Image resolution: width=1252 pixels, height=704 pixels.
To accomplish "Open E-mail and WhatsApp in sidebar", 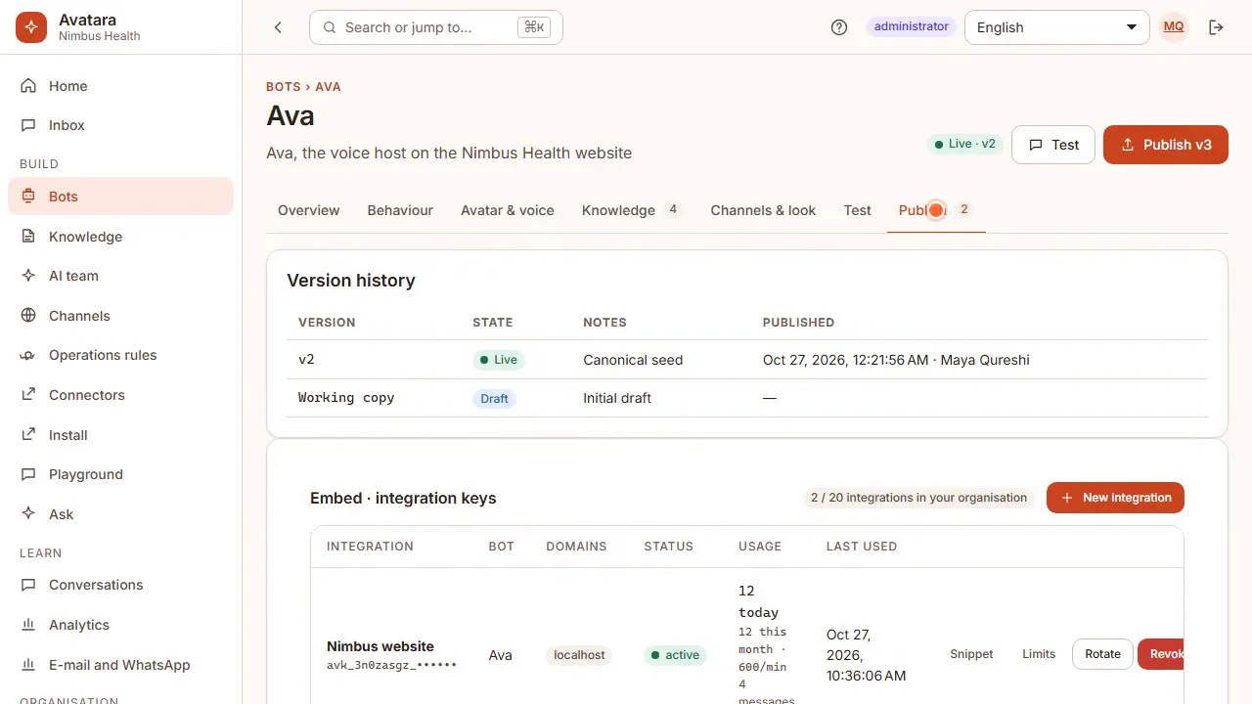I will 120,665.
